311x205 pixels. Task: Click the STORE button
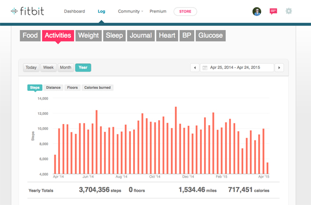coord(186,11)
